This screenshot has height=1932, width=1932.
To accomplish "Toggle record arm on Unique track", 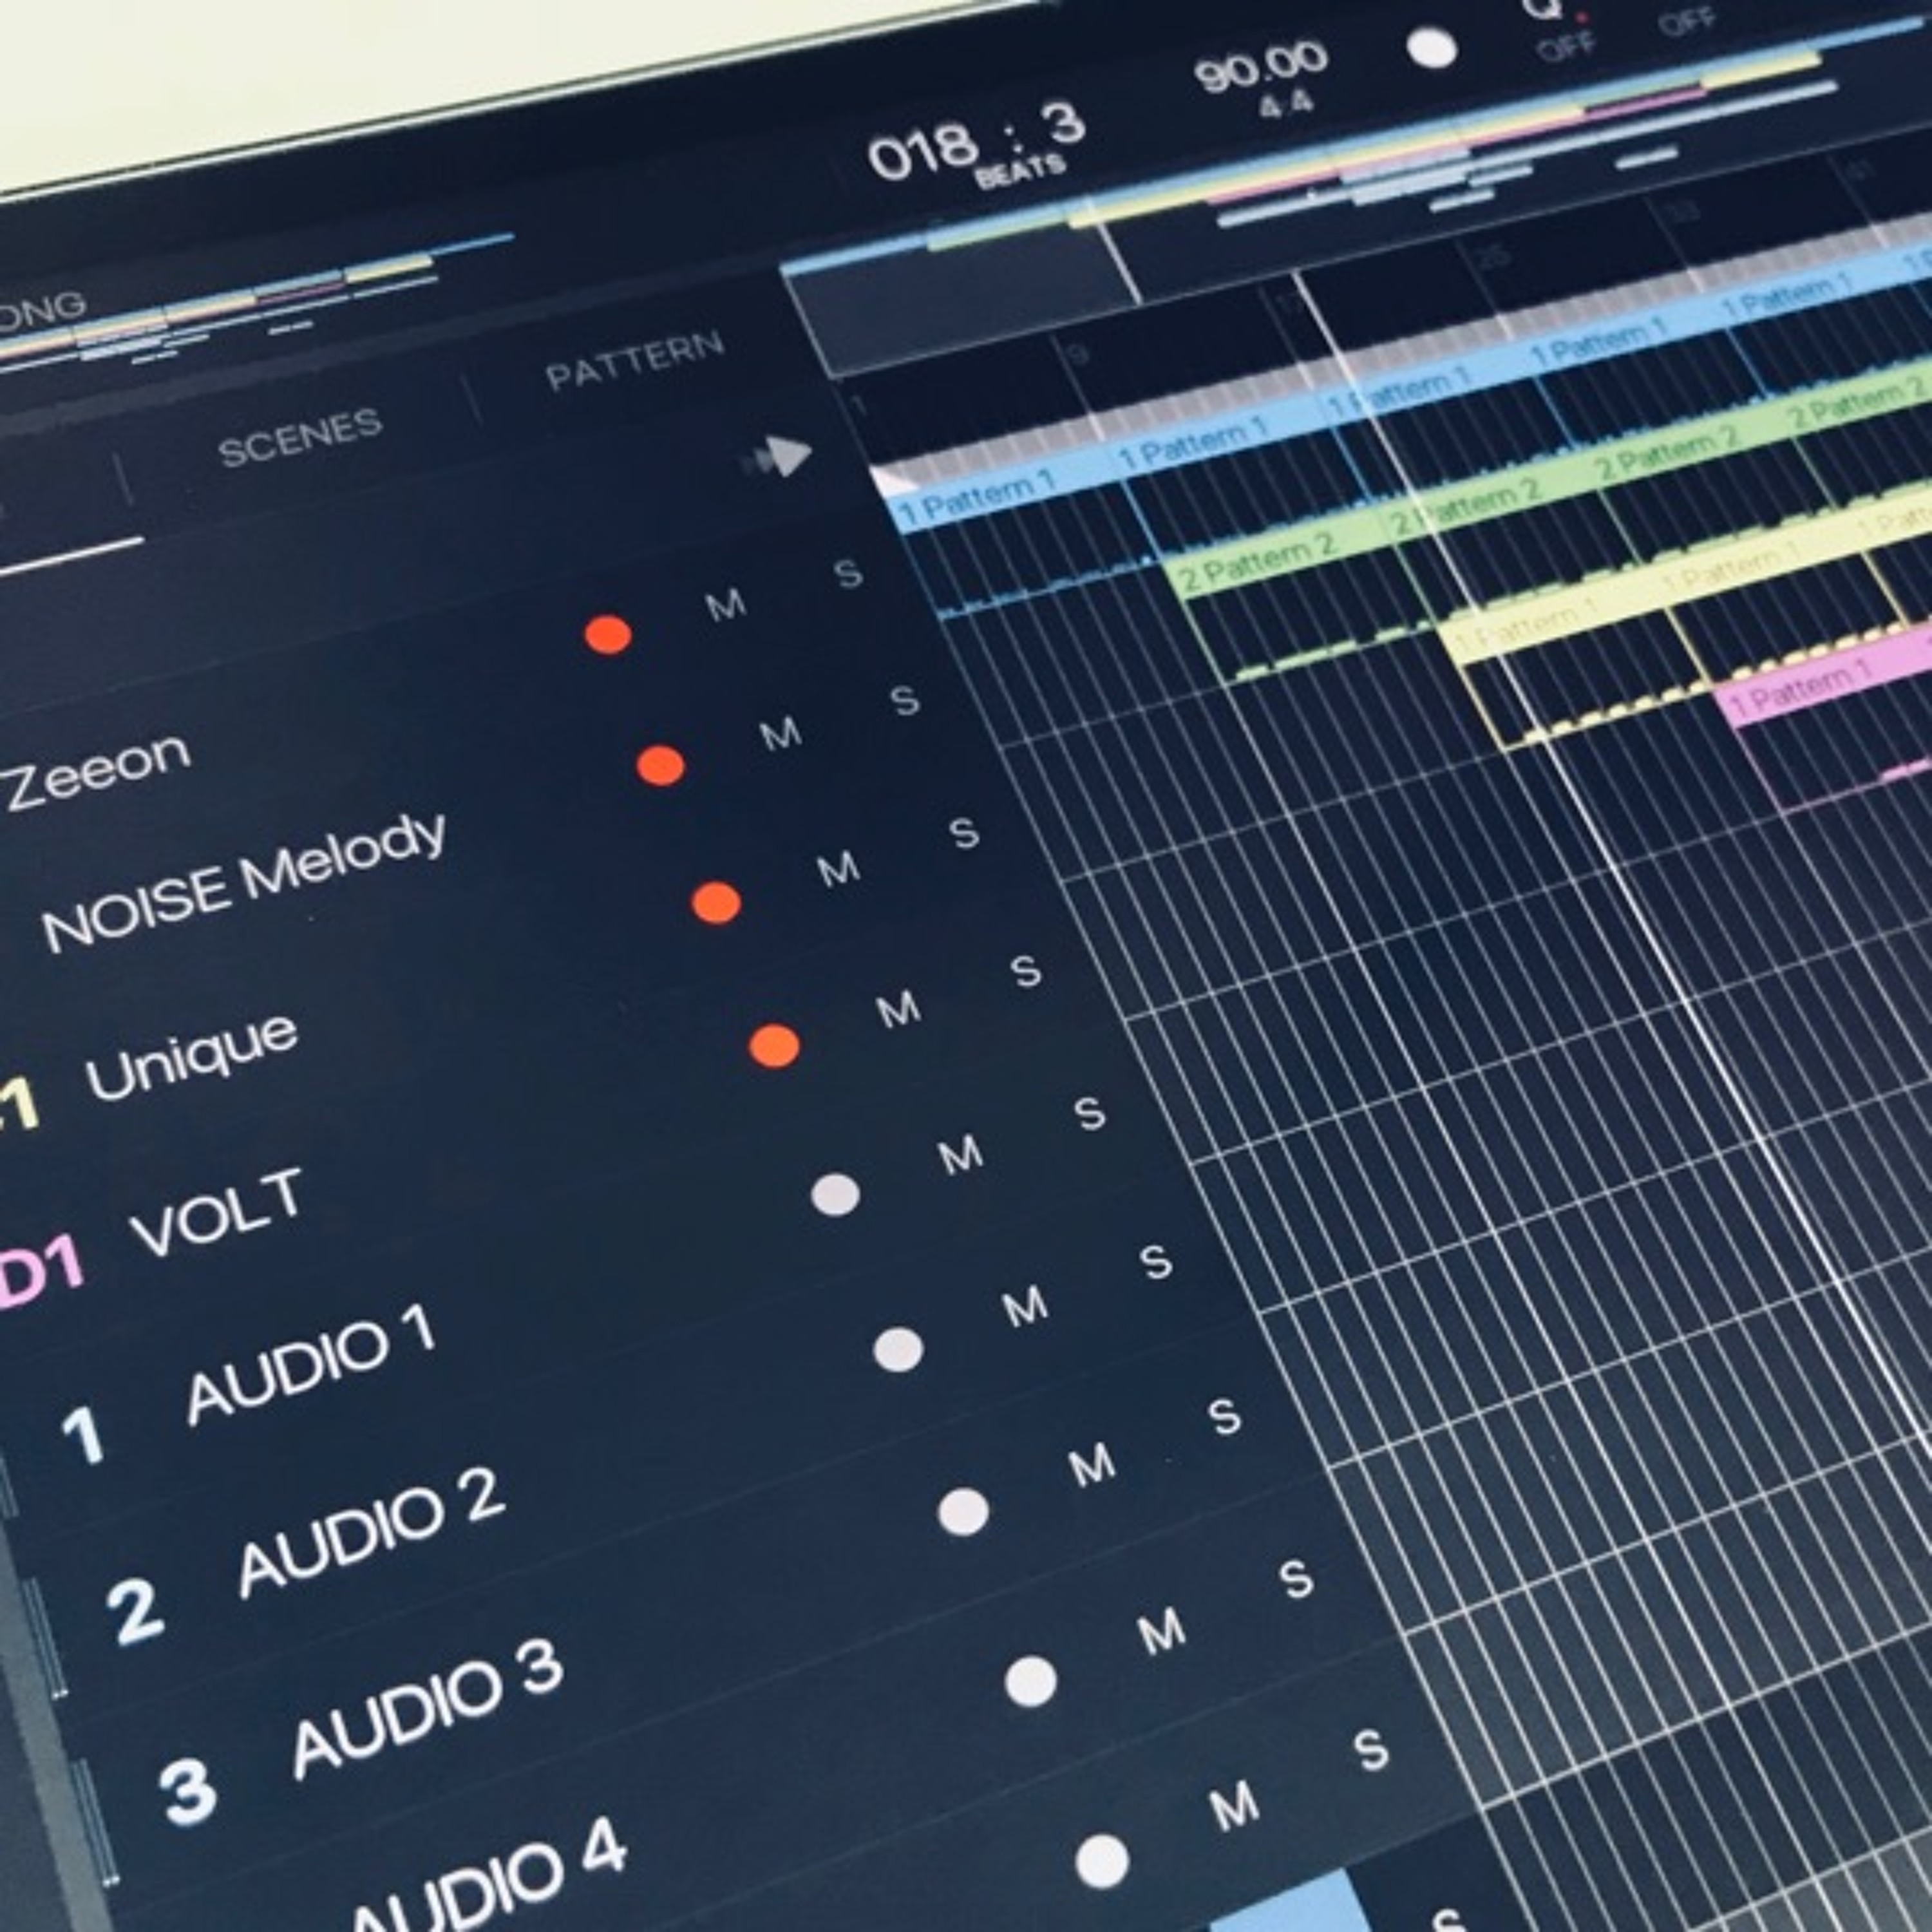I will click(716, 902).
